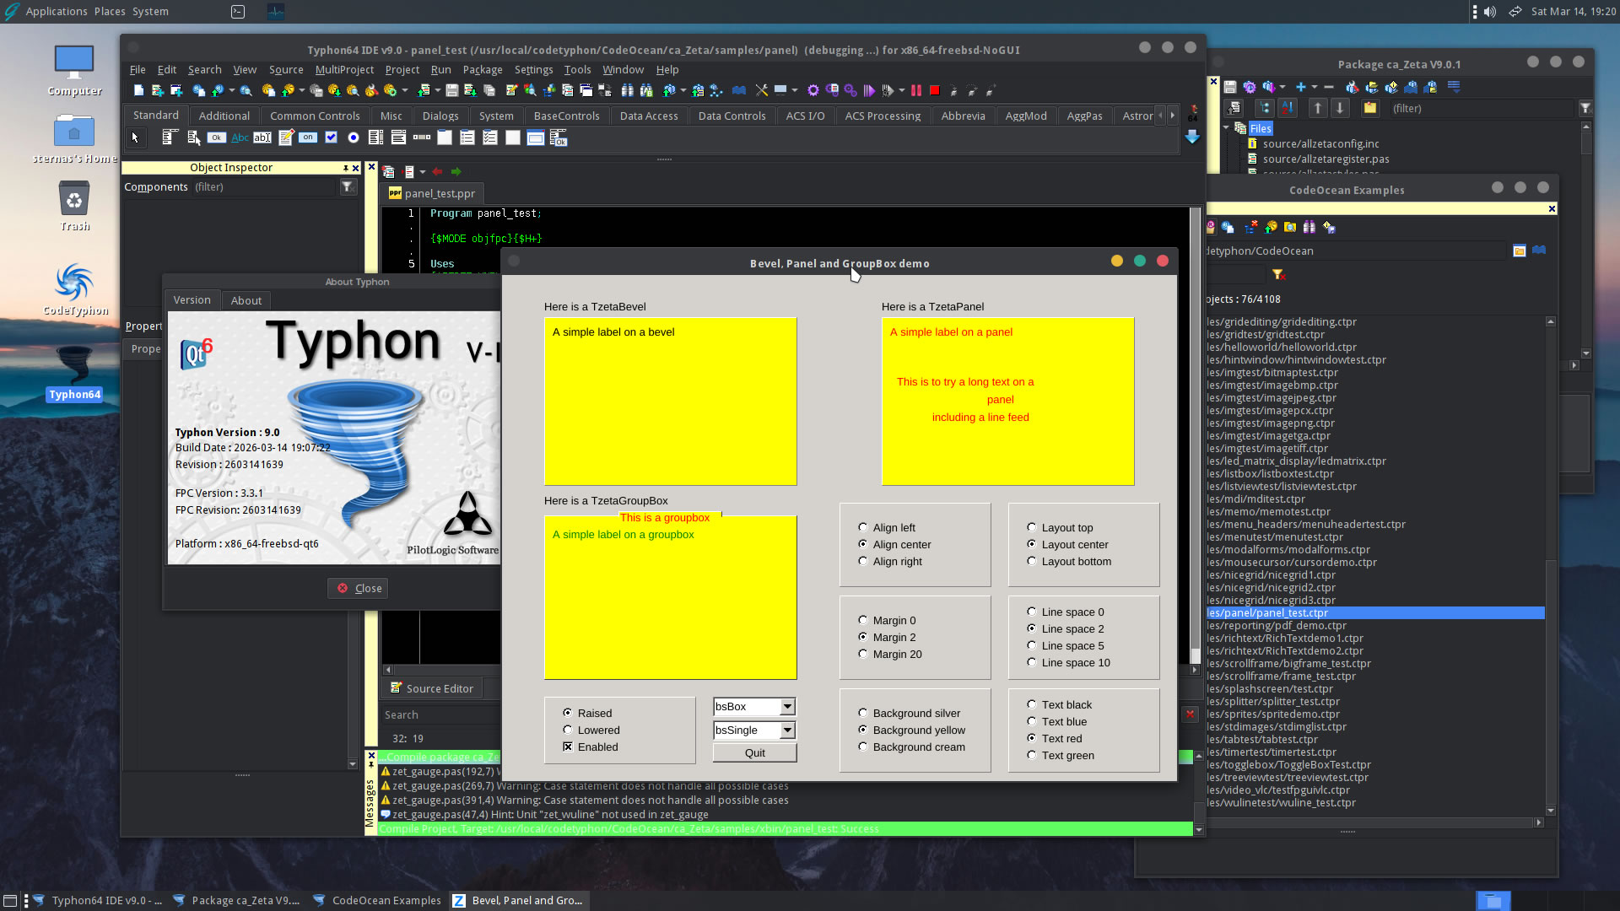Select the TRadioButton component palette icon
This screenshot has height=911, width=1620.
[x=354, y=137]
